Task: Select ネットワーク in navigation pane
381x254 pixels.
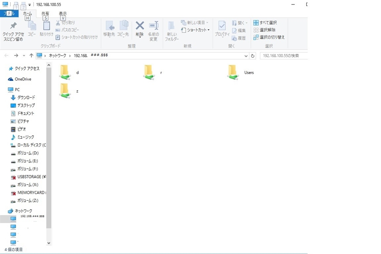Action: click(20, 211)
